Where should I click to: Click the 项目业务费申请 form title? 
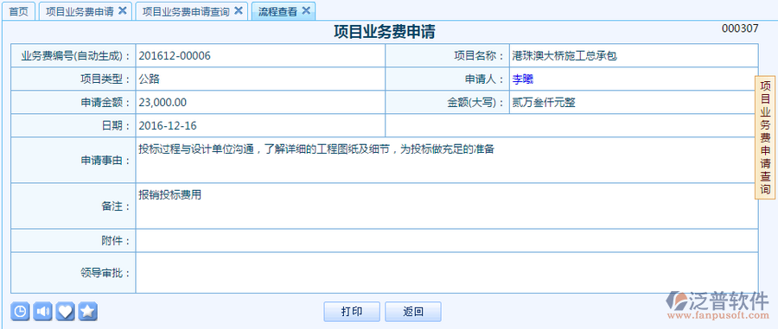385,32
